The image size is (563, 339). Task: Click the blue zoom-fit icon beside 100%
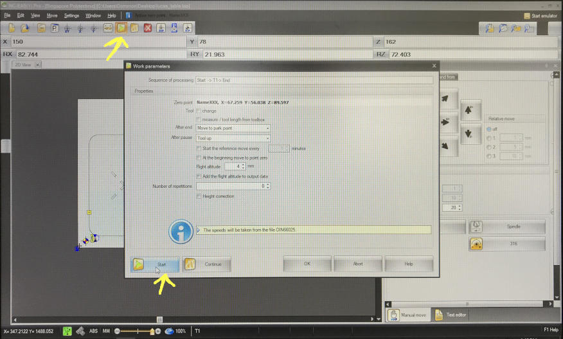coord(169,331)
